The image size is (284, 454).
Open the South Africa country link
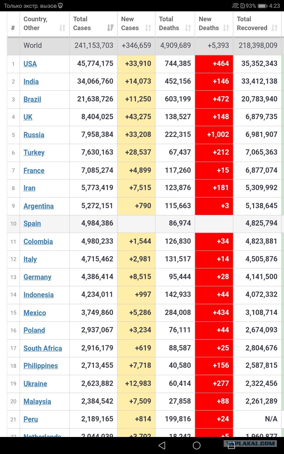pyautogui.click(x=43, y=348)
